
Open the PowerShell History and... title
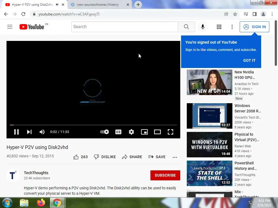[x=245, y=166]
